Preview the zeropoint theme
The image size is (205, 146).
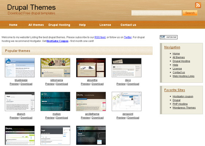point(121,118)
